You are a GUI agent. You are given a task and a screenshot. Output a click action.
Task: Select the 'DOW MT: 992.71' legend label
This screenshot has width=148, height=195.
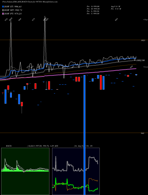pos(13,10)
